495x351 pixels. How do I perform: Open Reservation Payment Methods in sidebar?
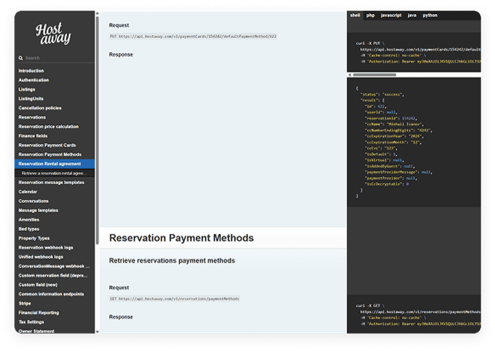coord(50,154)
